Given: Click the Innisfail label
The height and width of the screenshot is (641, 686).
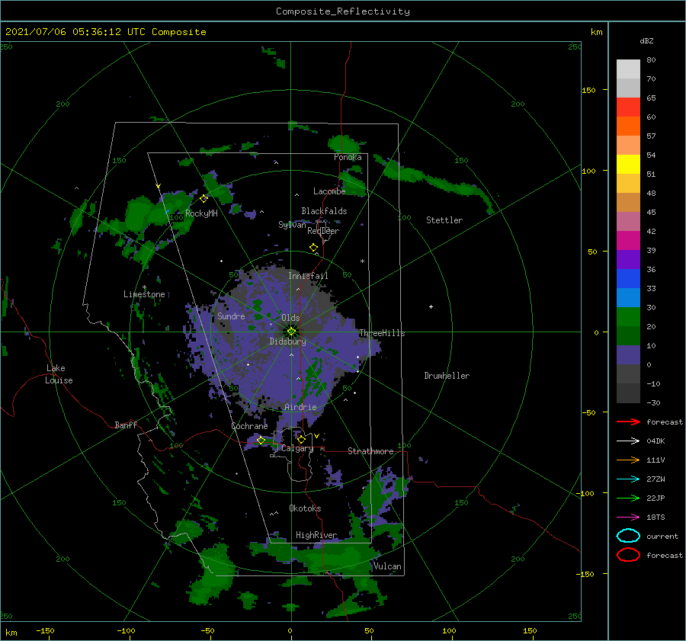Looking at the screenshot, I should coord(308,276).
